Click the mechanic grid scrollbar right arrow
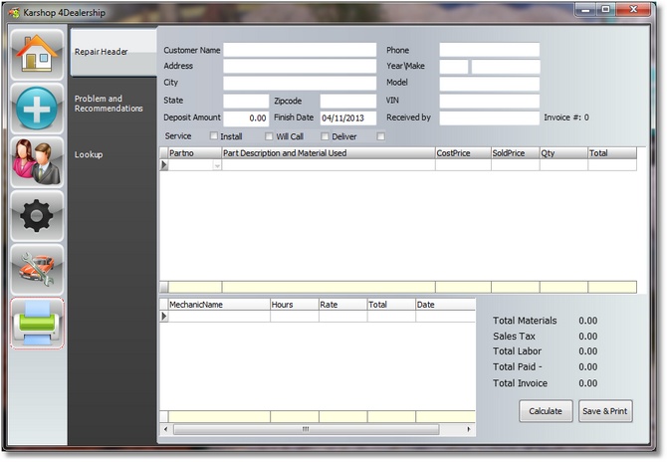The width and height of the screenshot is (667, 462). [x=470, y=430]
